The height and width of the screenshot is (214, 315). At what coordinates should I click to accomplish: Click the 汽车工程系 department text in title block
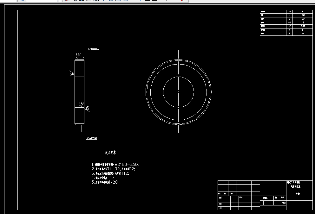pos(296,186)
